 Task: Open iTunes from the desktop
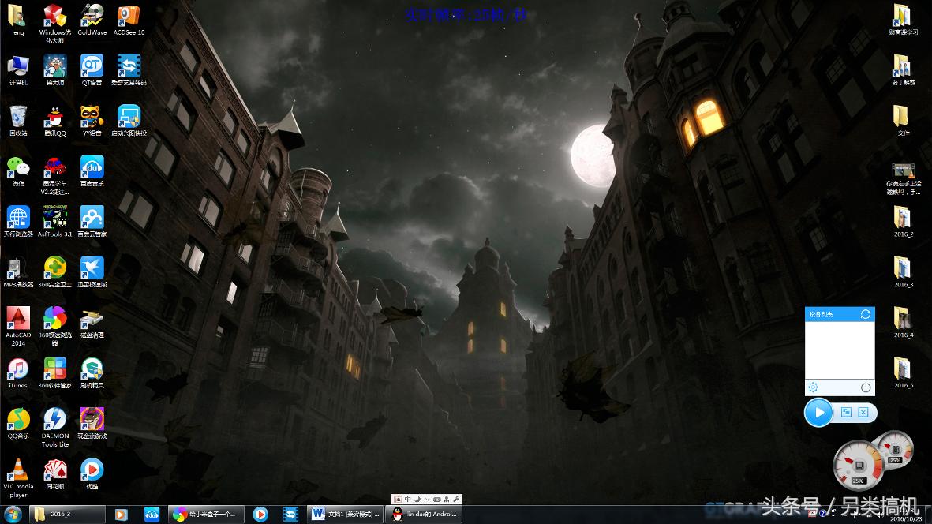click(x=17, y=369)
